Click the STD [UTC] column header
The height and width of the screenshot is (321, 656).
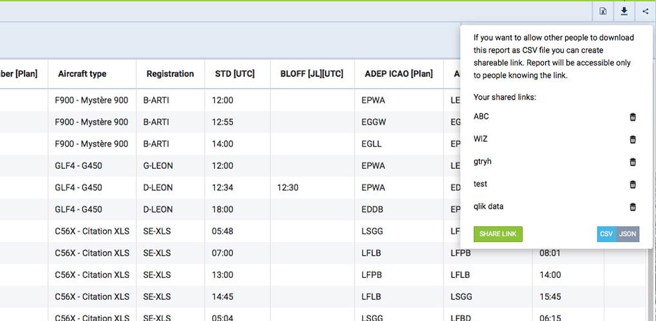click(235, 74)
